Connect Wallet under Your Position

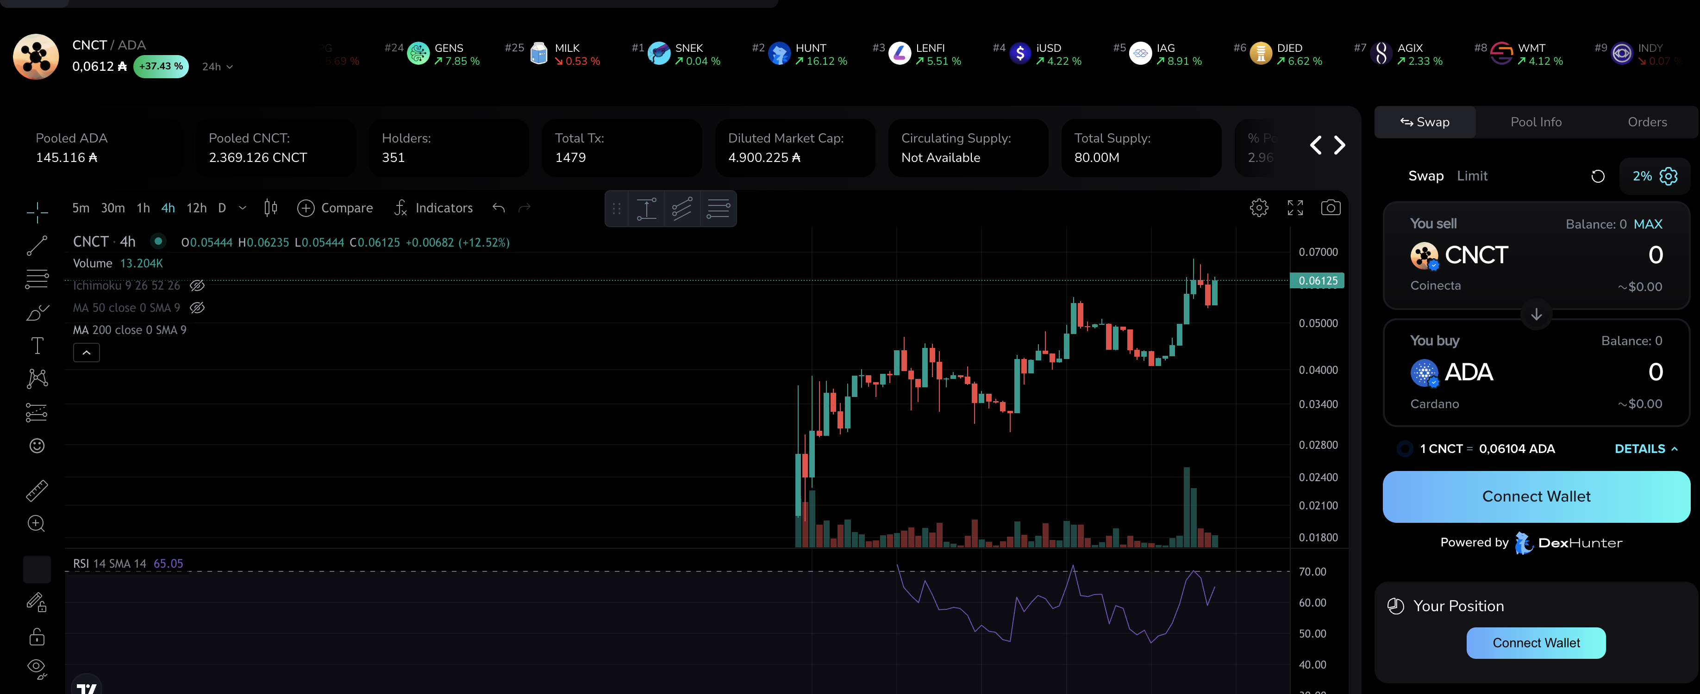(1536, 643)
